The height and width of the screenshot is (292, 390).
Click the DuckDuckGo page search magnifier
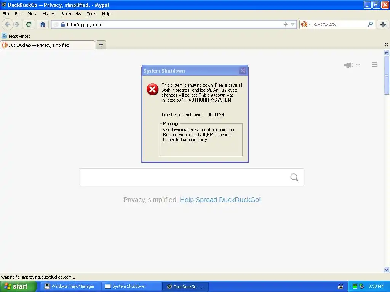pos(294,177)
